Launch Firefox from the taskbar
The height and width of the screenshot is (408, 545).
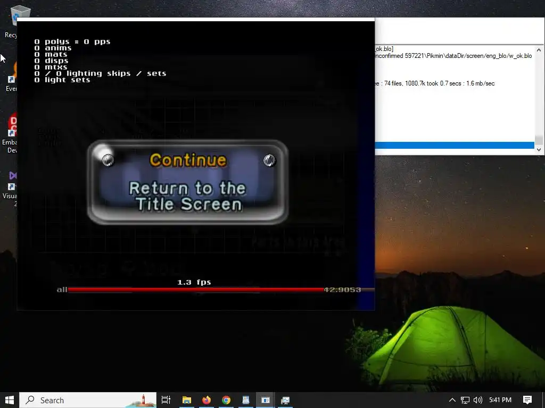coord(207,400)
